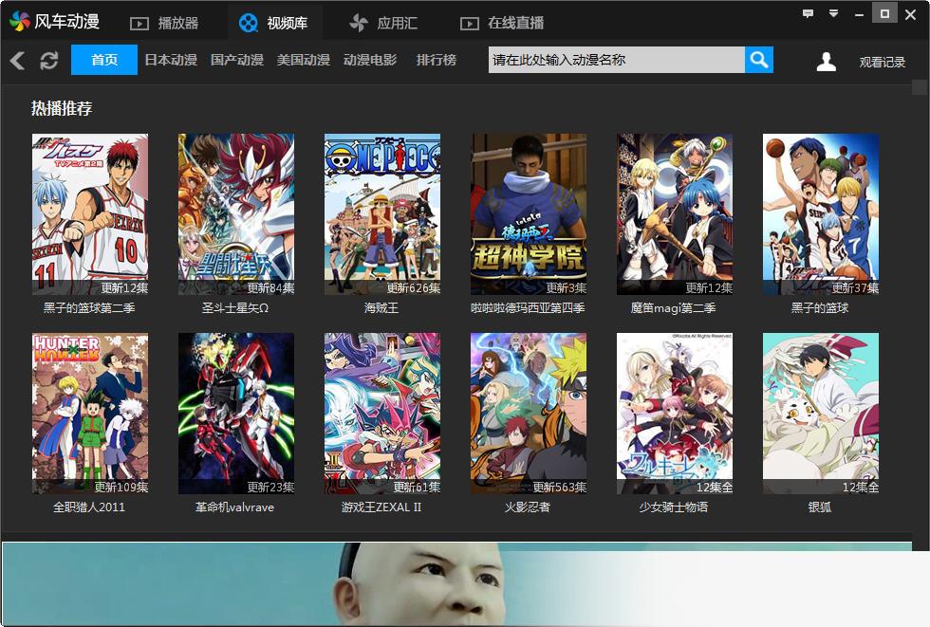Open 观看记录 watch history
The width and height of the screenshot is (930, 627).
pyautogui.click(x=882, y=62)
